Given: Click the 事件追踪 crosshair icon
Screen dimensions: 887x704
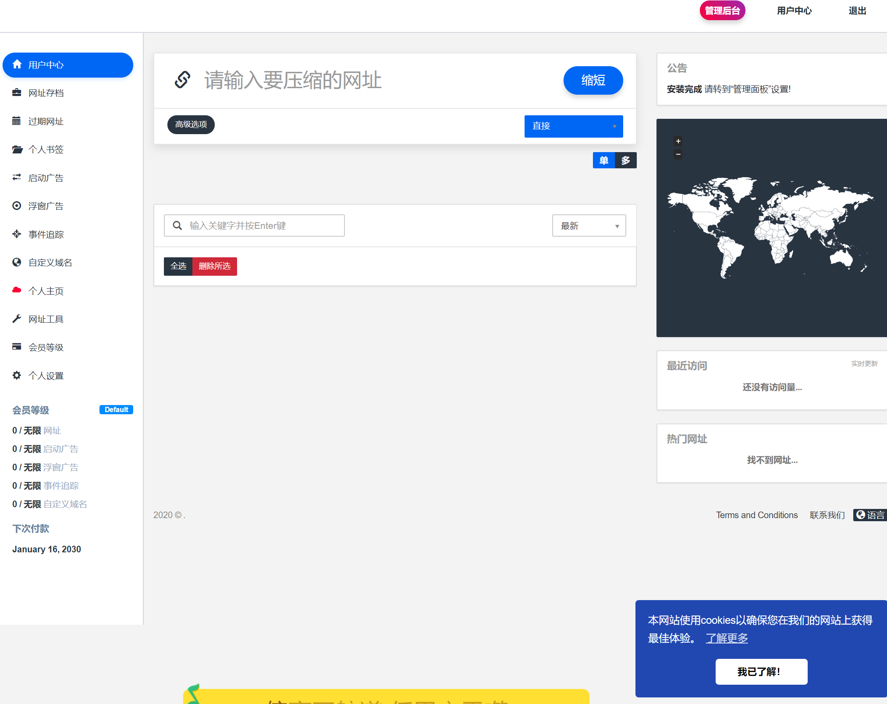Looking at the screenshot, I should pyautogui.click(x=17, y=234).
